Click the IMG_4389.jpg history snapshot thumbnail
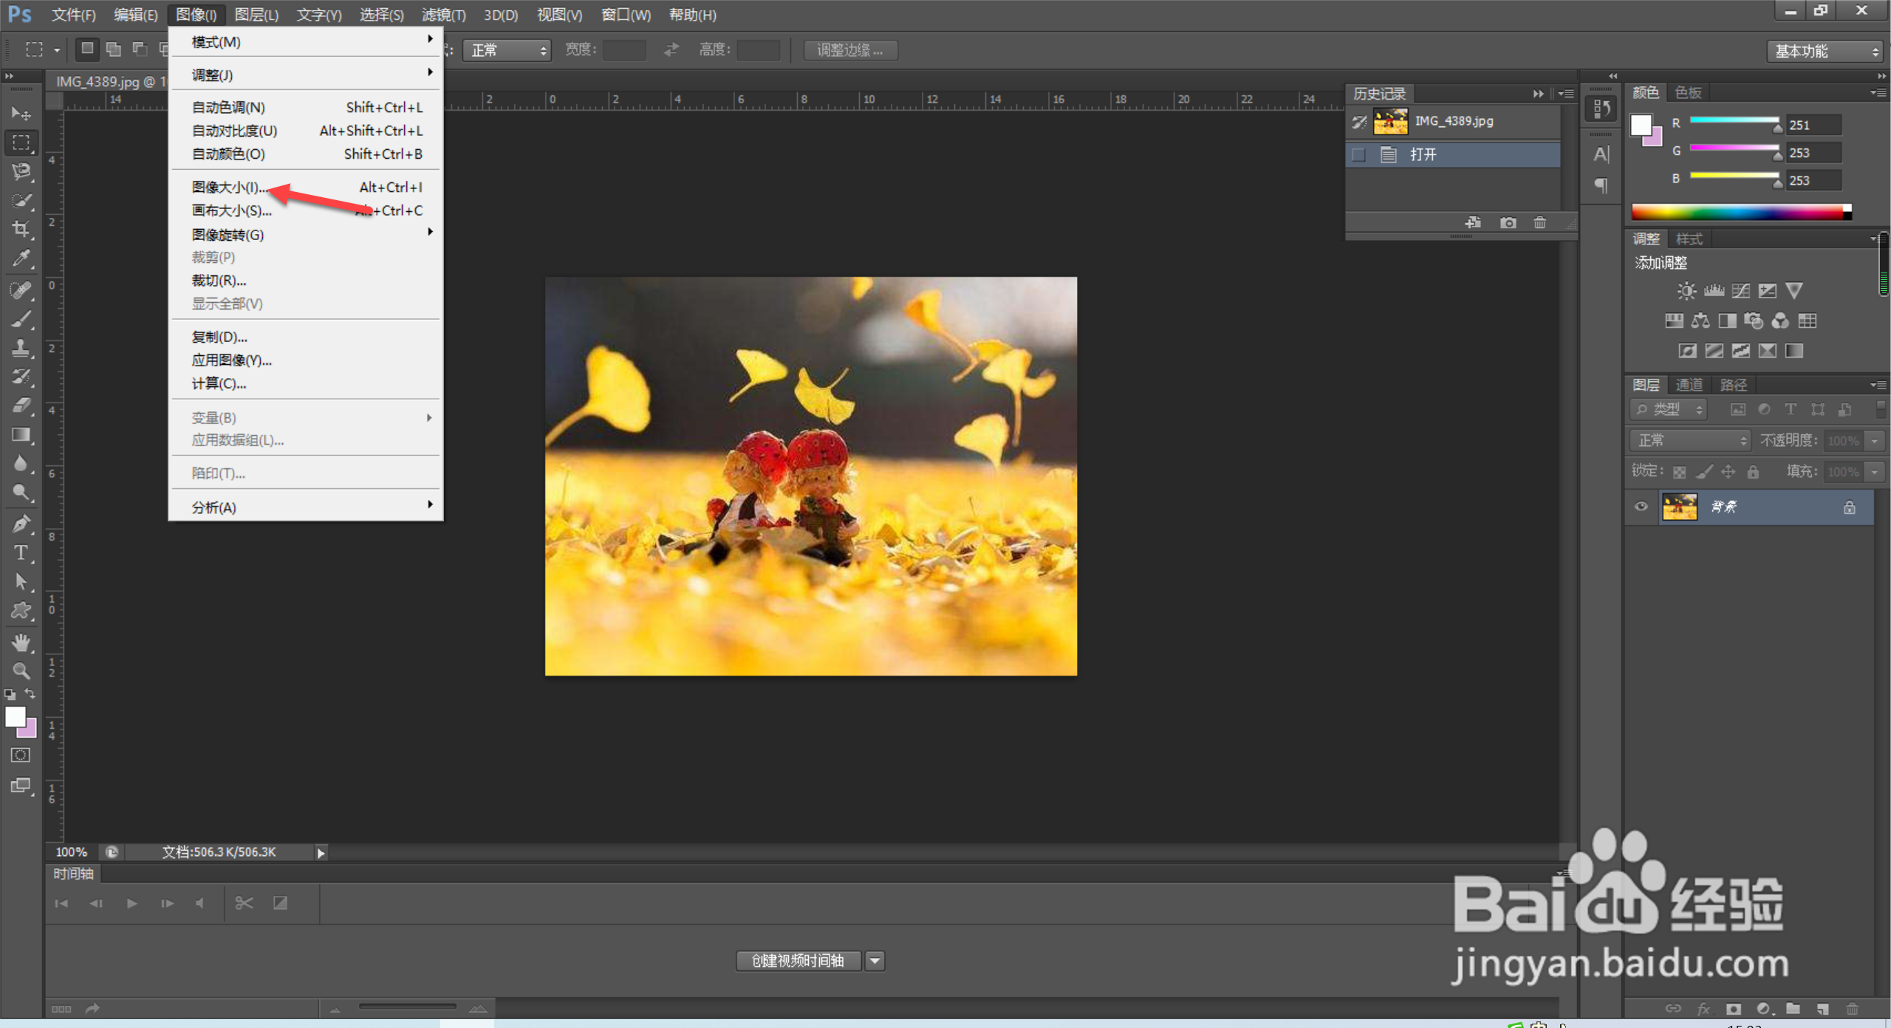Screen dimensions: 1891x1028 coord(1390,121)
